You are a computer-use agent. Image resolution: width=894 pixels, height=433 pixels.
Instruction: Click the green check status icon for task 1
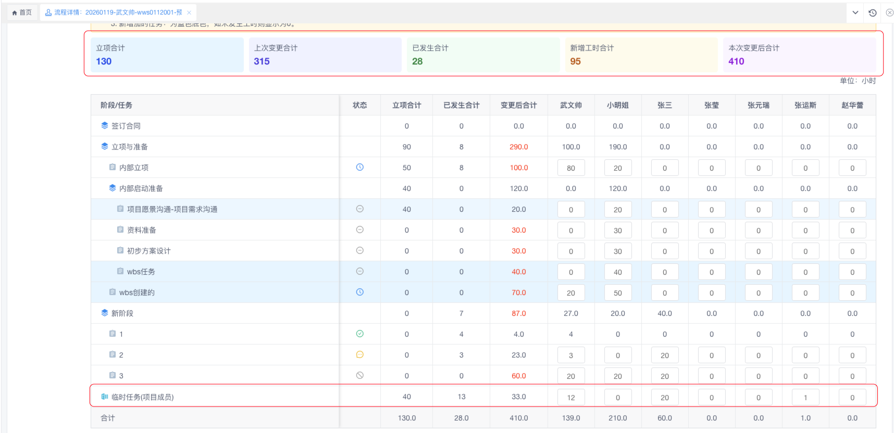[359, 334]
